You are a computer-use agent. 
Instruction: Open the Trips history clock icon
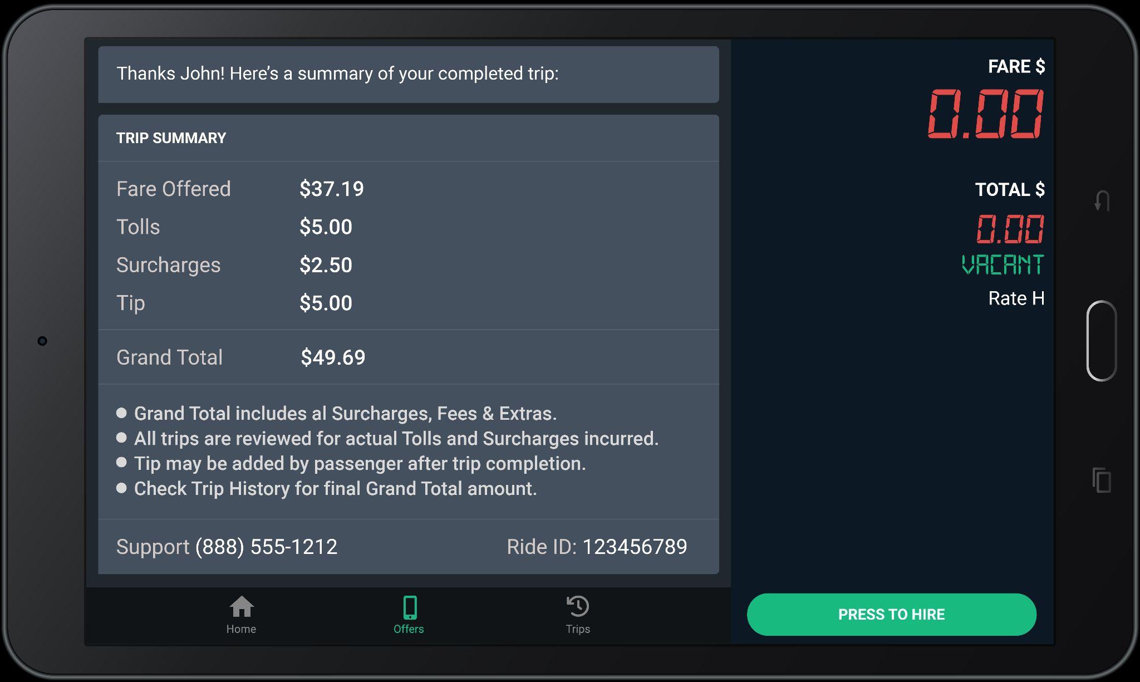578,606
